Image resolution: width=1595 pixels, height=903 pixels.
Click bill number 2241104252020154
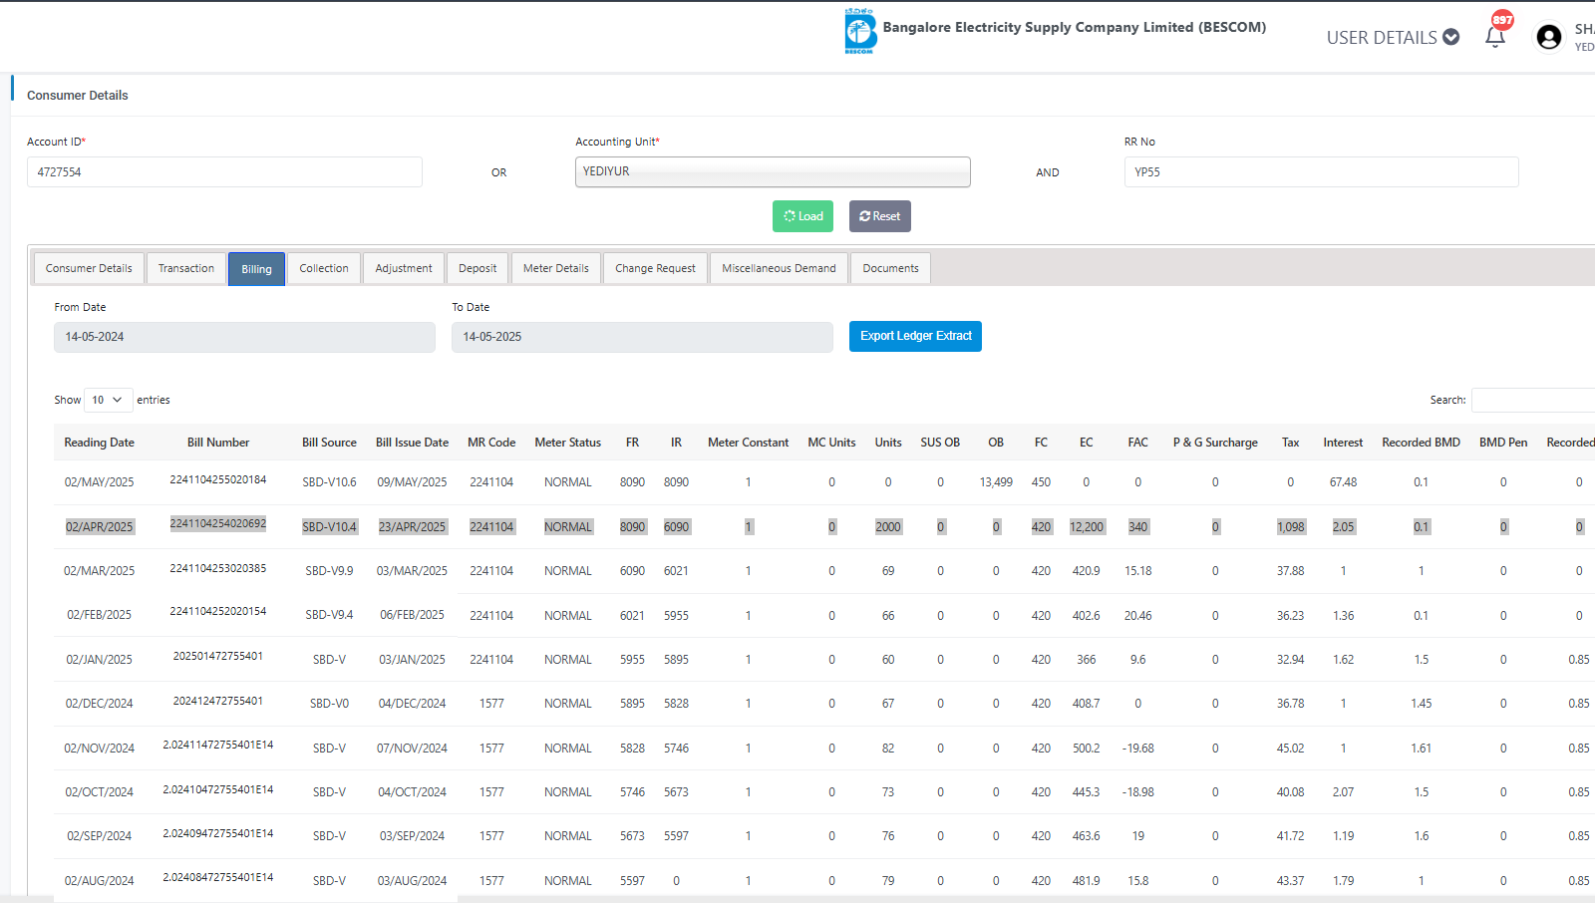(x=218, y=611)
